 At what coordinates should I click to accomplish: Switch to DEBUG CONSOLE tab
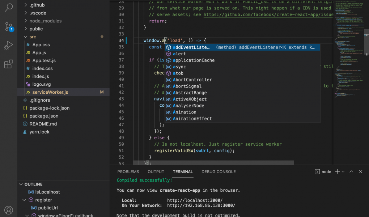click(x=219, y=172)
